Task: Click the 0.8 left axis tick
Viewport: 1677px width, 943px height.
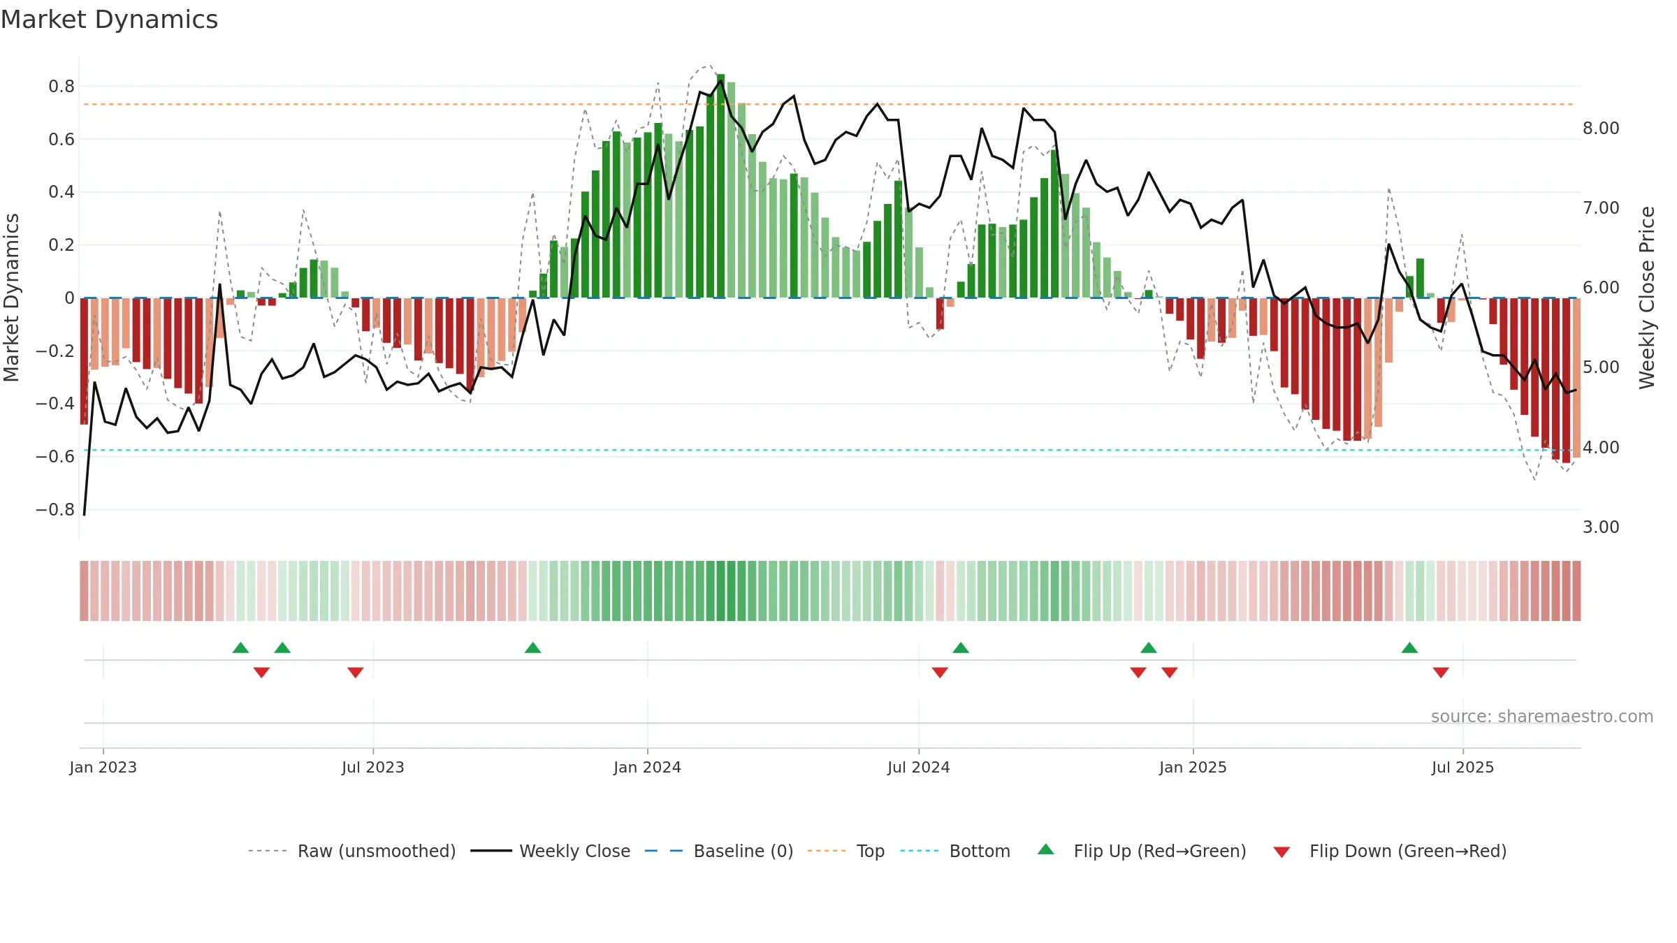Action: point(61,87)
